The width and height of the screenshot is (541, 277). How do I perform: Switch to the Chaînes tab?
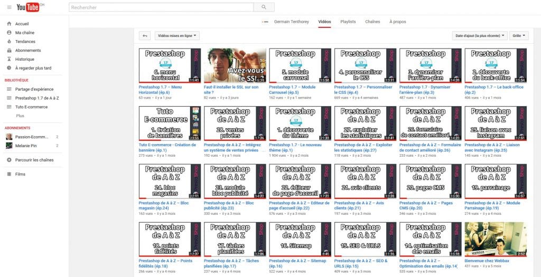tap(372, 22)
